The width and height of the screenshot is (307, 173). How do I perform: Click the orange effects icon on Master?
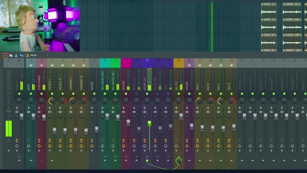(17, 141)
